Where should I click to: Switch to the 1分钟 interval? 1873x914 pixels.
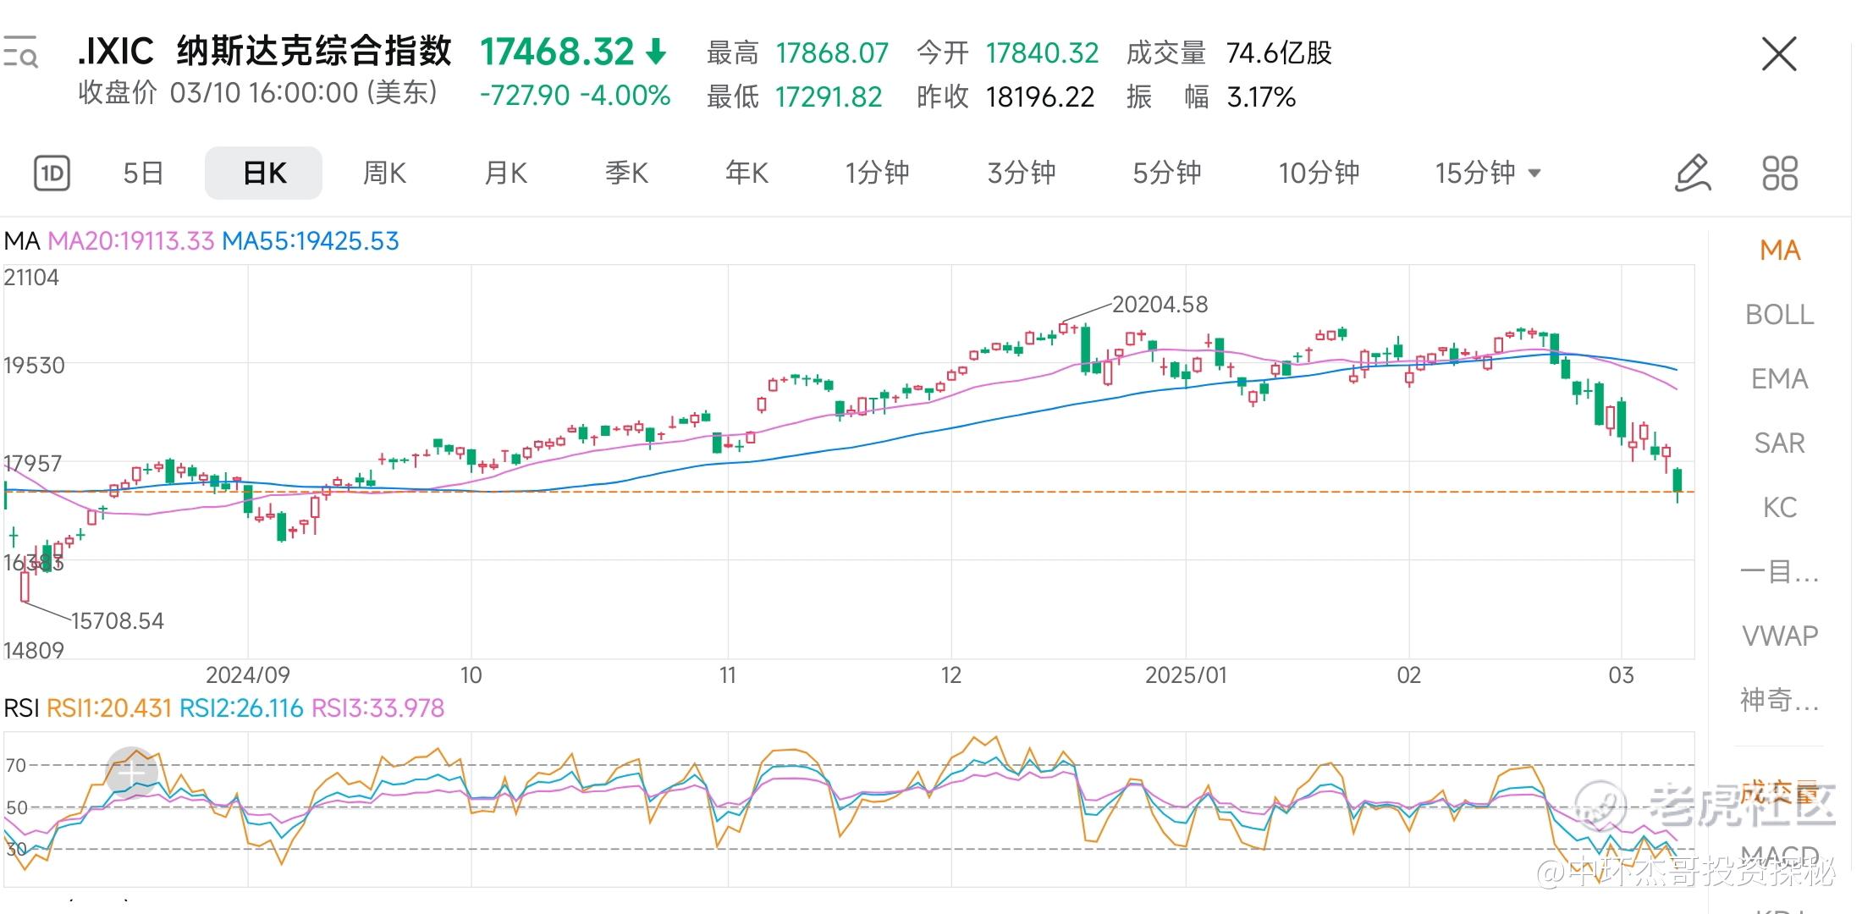[877, 173]
